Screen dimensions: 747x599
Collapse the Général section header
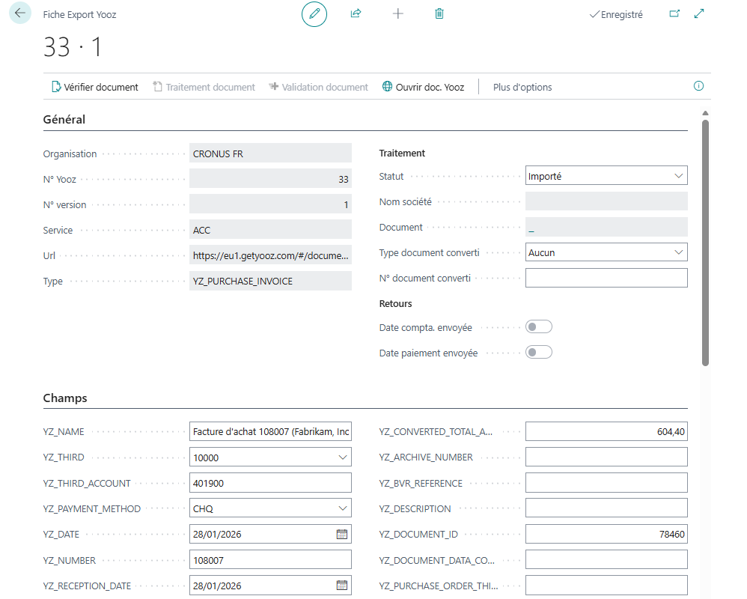64,119
